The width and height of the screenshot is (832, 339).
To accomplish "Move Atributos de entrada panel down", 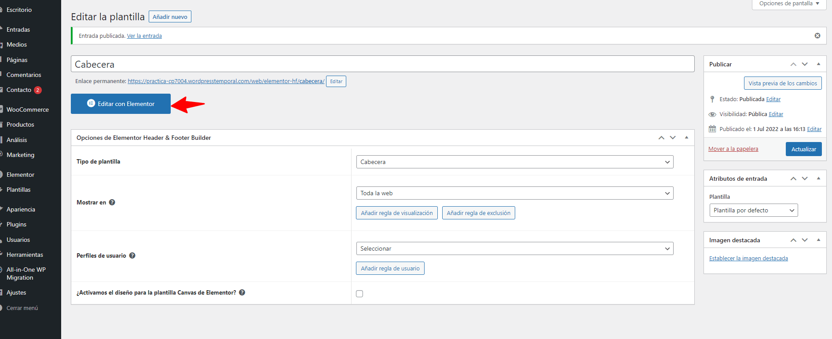I will (805, 179).
